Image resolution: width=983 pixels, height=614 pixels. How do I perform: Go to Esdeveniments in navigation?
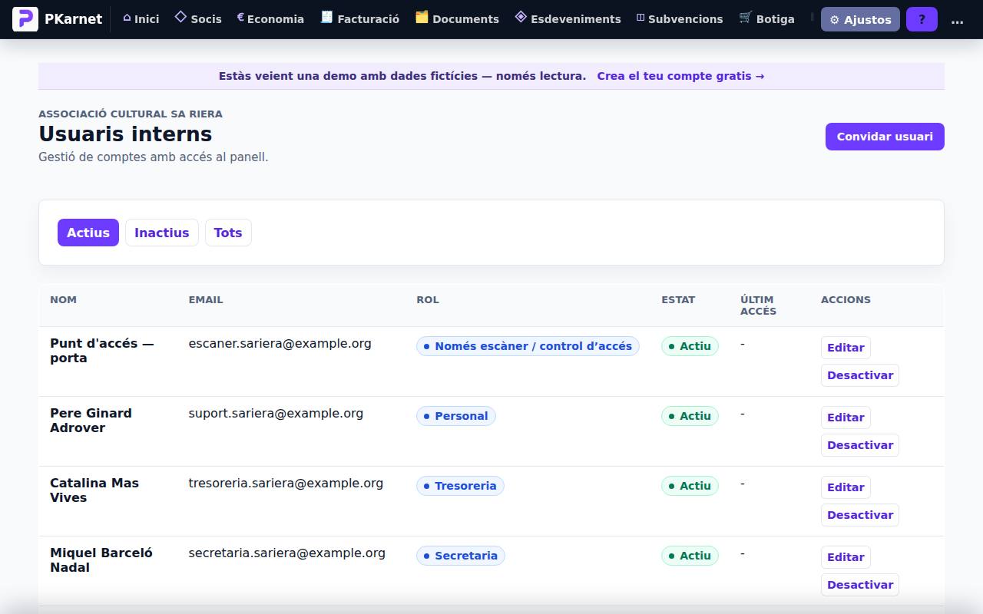click(x=568, y=19)
